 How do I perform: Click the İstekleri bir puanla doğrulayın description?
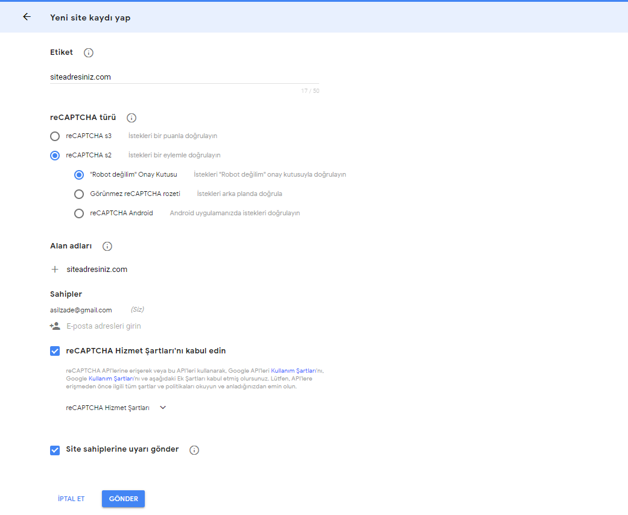coord(173,136)
